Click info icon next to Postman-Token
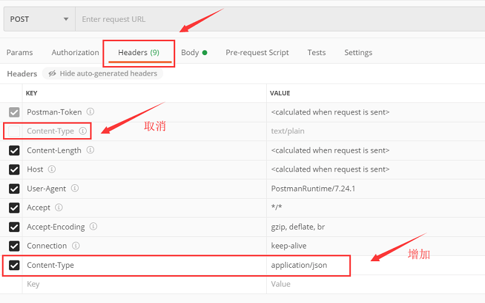Viewport: 485px width, 303px height. click(90, 112)
